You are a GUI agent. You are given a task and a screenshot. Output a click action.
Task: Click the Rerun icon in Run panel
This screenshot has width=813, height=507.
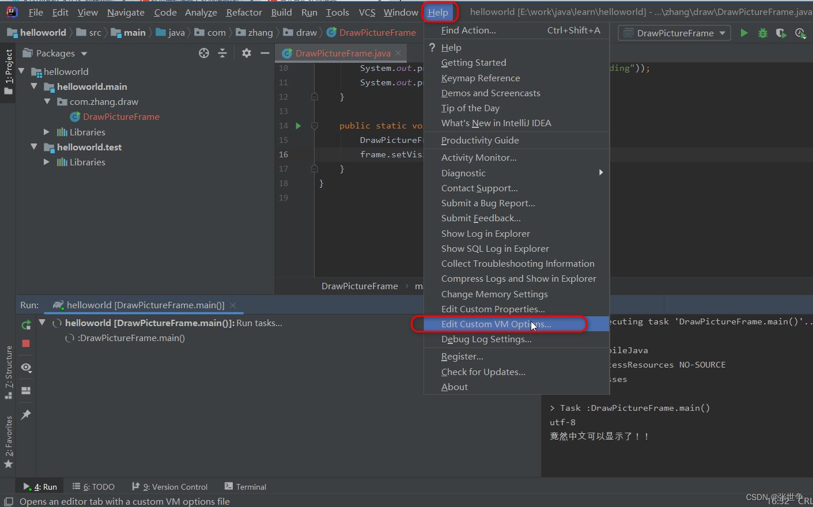tap(26, 325)
